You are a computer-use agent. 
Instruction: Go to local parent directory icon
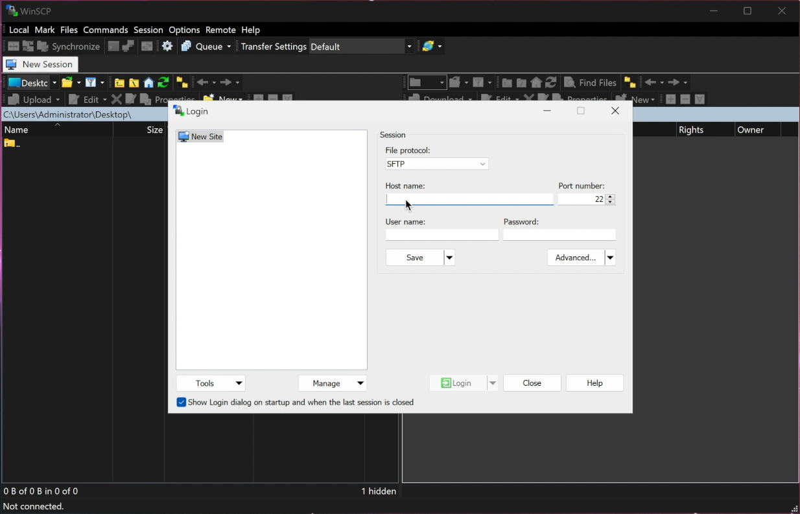pyautogui.click(x=119, y=82)
